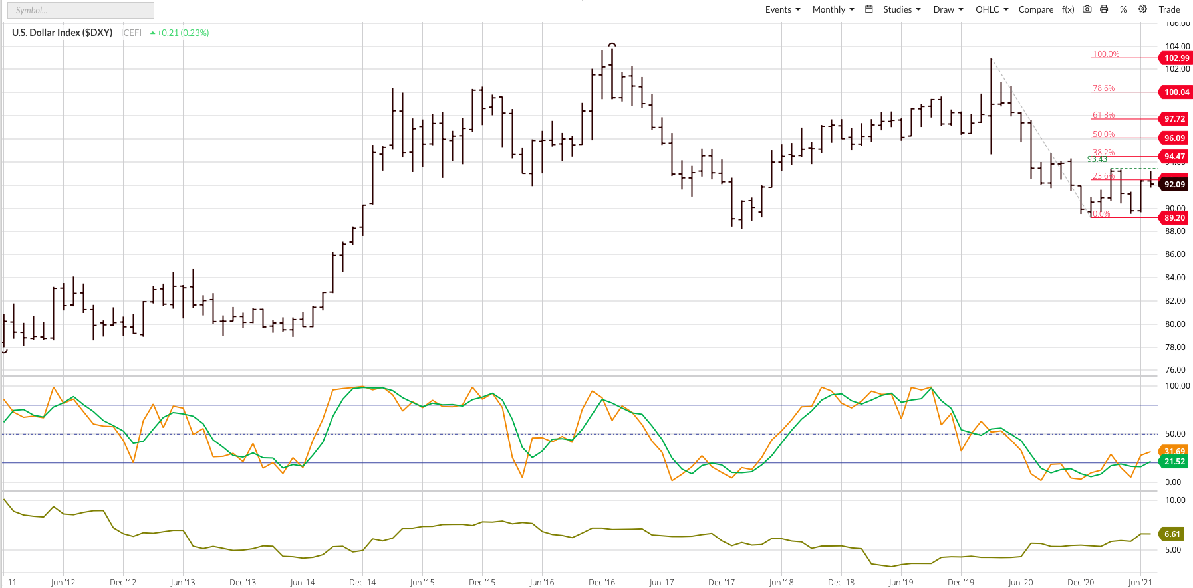Screen dimensions: 1193x588
Task: Click the U.S. Dollar Index ($DXY) title
Action: (62, 33)
